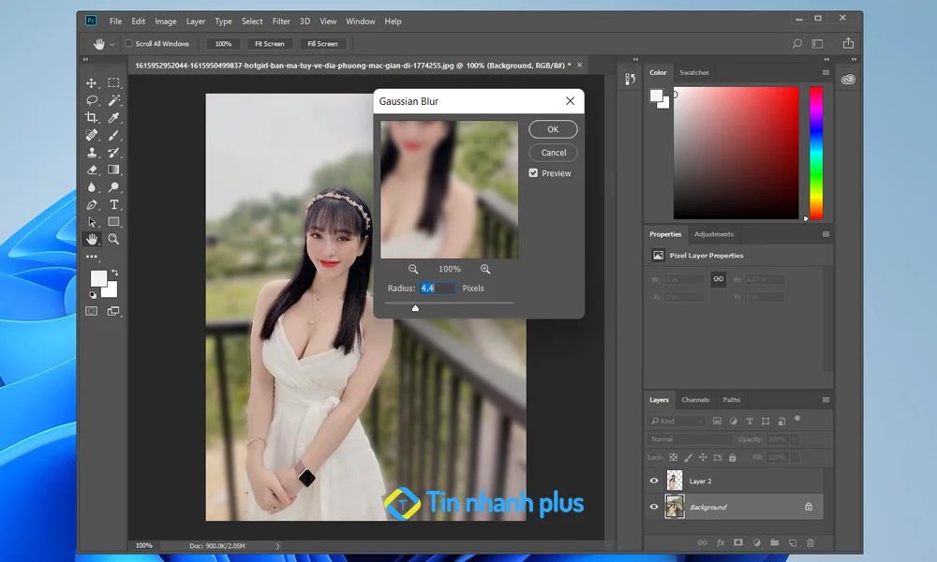Enable Scroll All Windows checkbox
This screenshot has width=937, height=562.
(x=129, y=44)
